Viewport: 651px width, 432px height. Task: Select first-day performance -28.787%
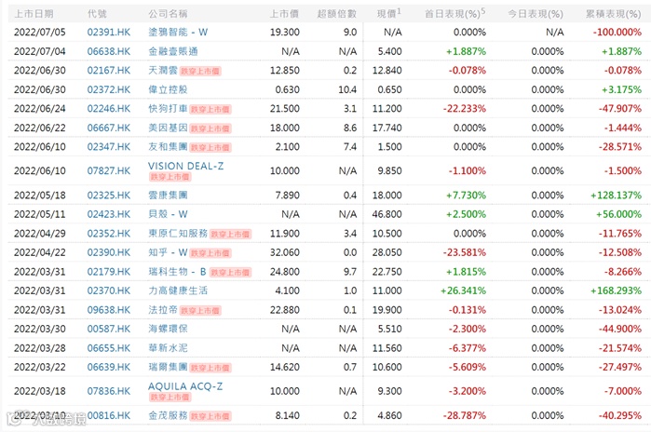tap(464, 415)
